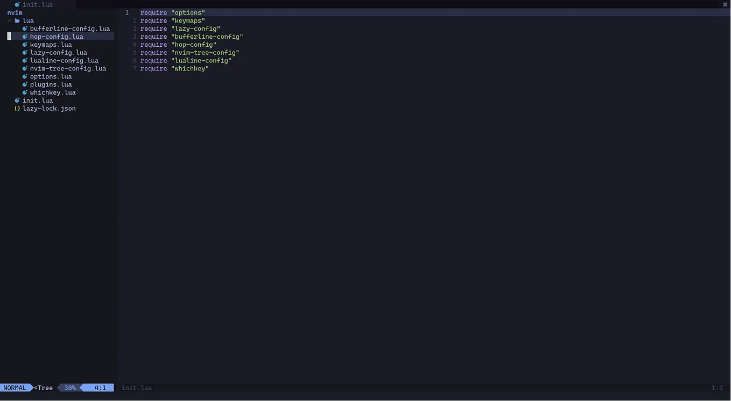
Task: Open lazy-config.lua in the file tree
Action: point(58,52)
